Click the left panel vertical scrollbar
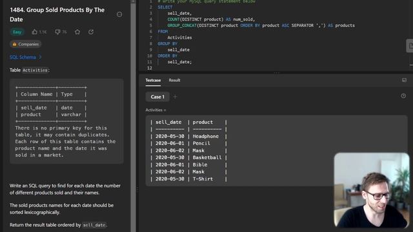This screenshot has height=232, width=413. [x=134, y=116]
